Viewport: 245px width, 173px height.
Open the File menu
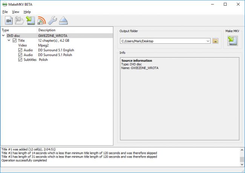5,12
